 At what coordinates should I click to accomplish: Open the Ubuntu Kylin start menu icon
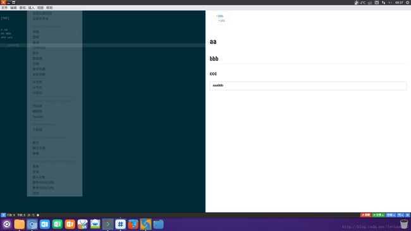coord(6,224)
